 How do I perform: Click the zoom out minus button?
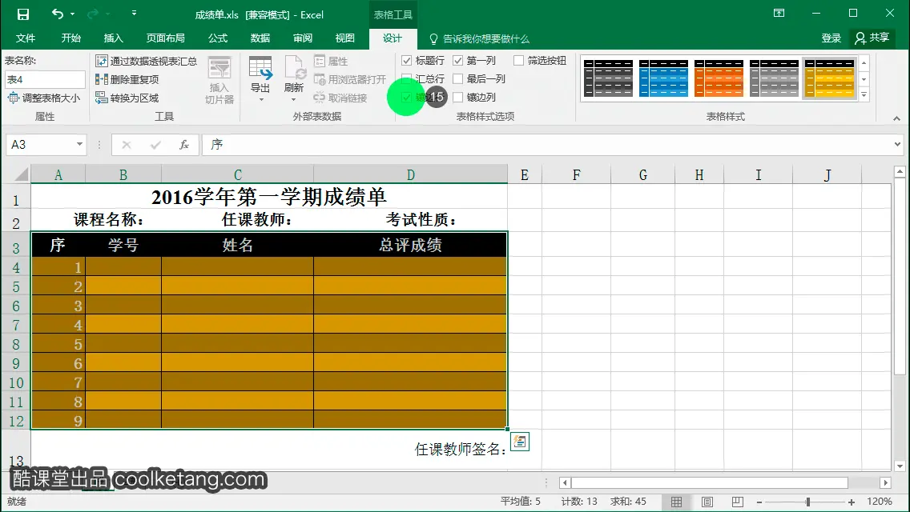759,502
